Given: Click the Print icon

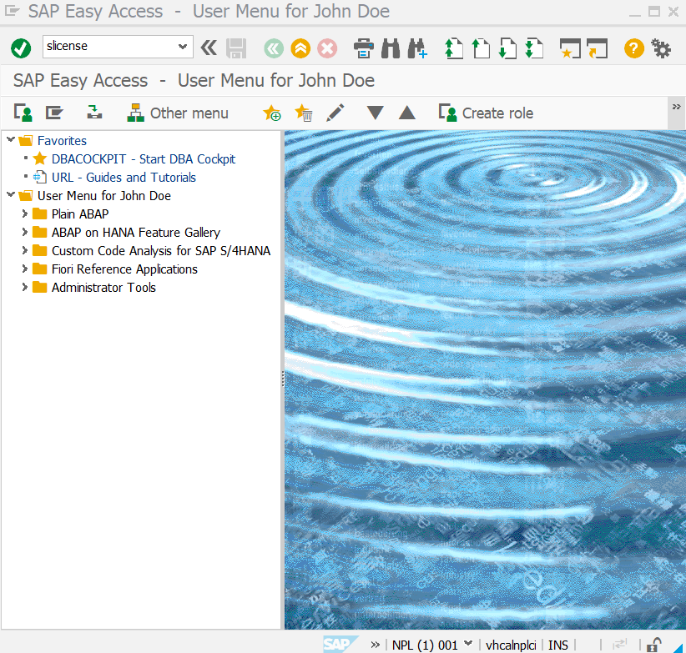Looking at the screenshot, I should (x=364, y=48).
